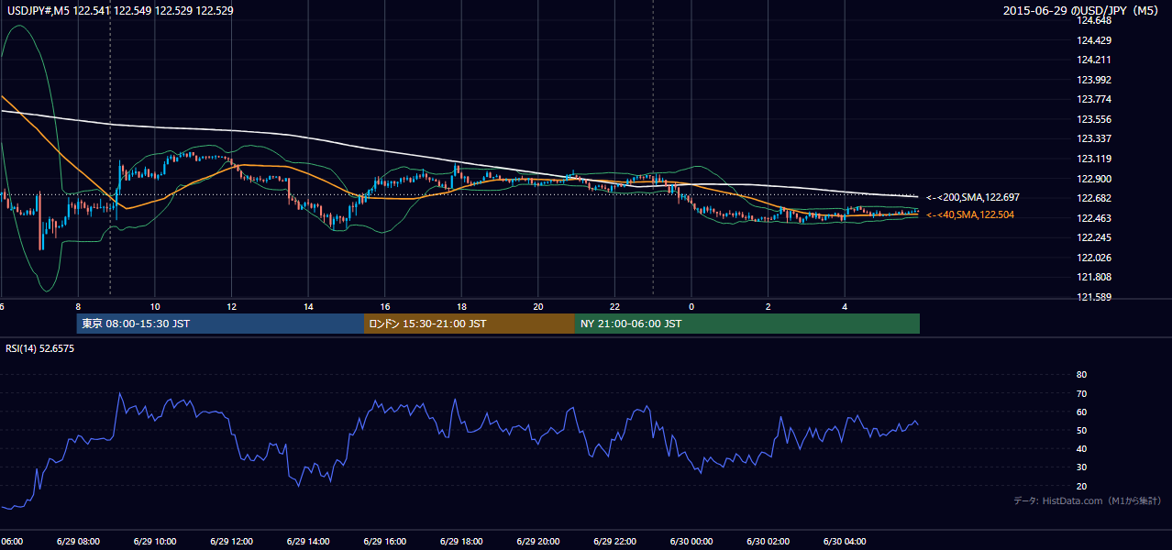Screen dimensions: 1172x550
Task: Click hour label 14 under price chart
Action: [308, 307]
